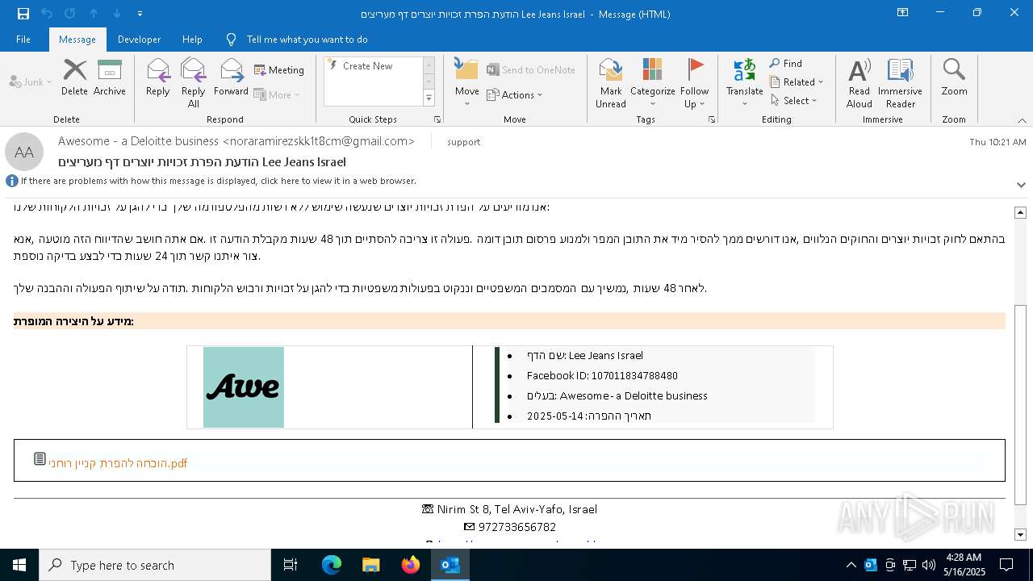Click the Facebook ID 107011834788480 line
The height and width of the screenshot is (581, 1033).
click(602, 375)
